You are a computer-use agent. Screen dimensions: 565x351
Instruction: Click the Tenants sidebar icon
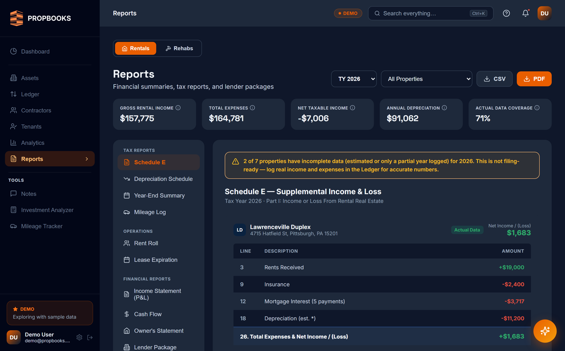coord(13,127)
